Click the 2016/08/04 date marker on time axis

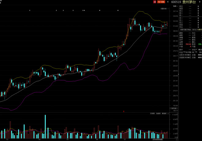[158, 139]
